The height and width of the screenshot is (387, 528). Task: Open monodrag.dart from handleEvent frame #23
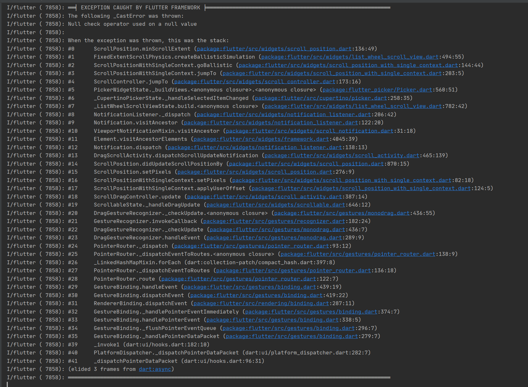tap(275, 237)
